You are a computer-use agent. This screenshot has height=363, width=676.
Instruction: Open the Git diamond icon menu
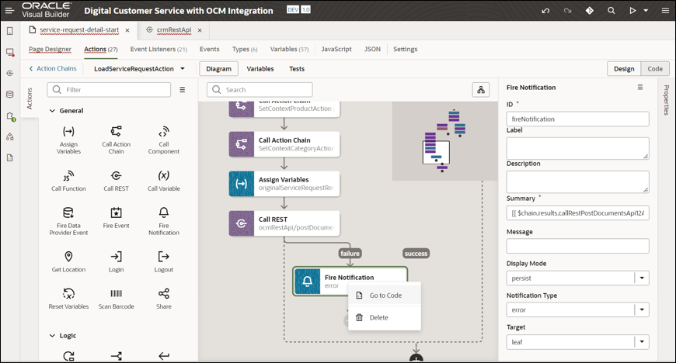point(589,10)
